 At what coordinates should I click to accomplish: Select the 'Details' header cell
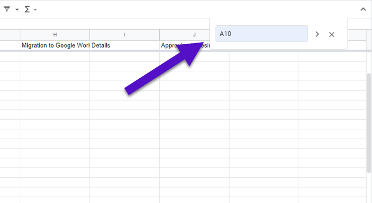pos(124,45)
